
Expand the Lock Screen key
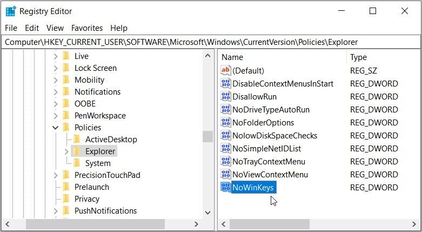pyautogui.click(x=55, y=68)
